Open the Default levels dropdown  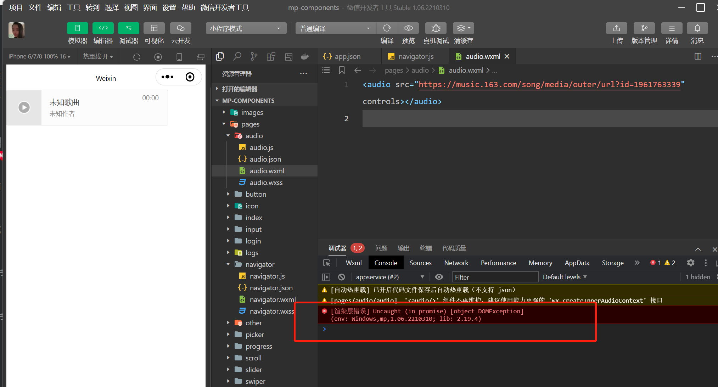[565, 277]
